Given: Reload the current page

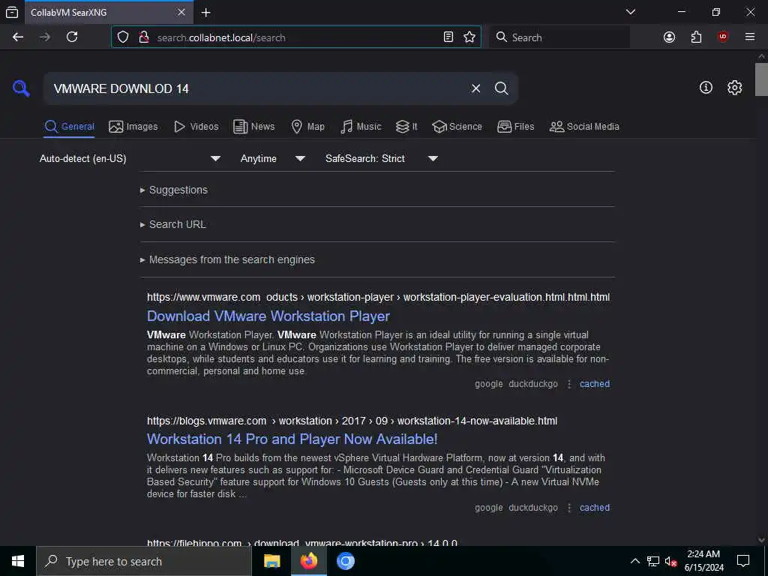Looking at the screenshot, I should tap(72, 37).
